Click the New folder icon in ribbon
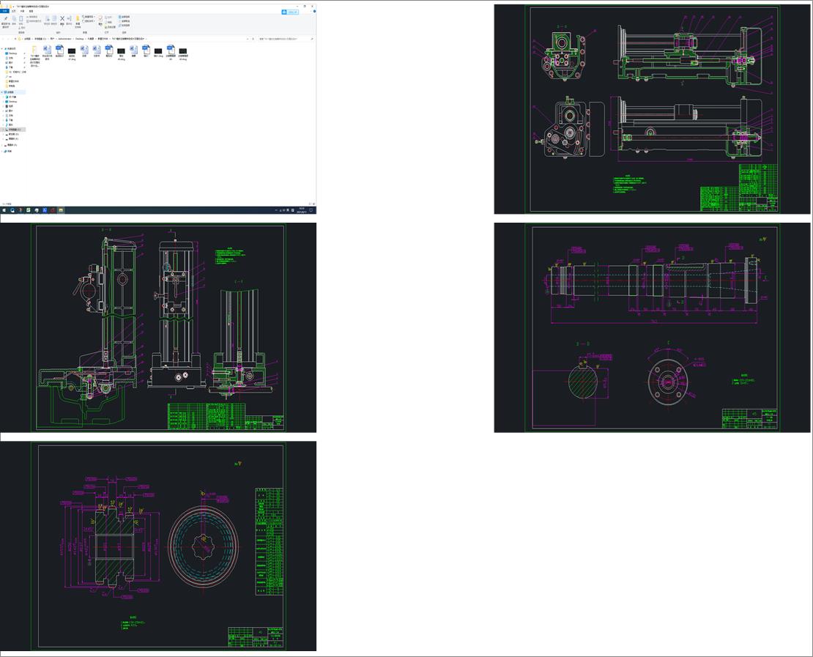Image resolution: width=813 pixels, height=657 pixels. point(78,19)
